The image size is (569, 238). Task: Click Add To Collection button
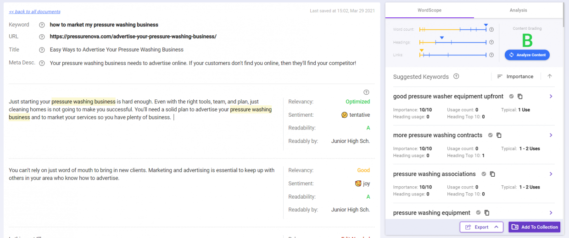point(535,227)
